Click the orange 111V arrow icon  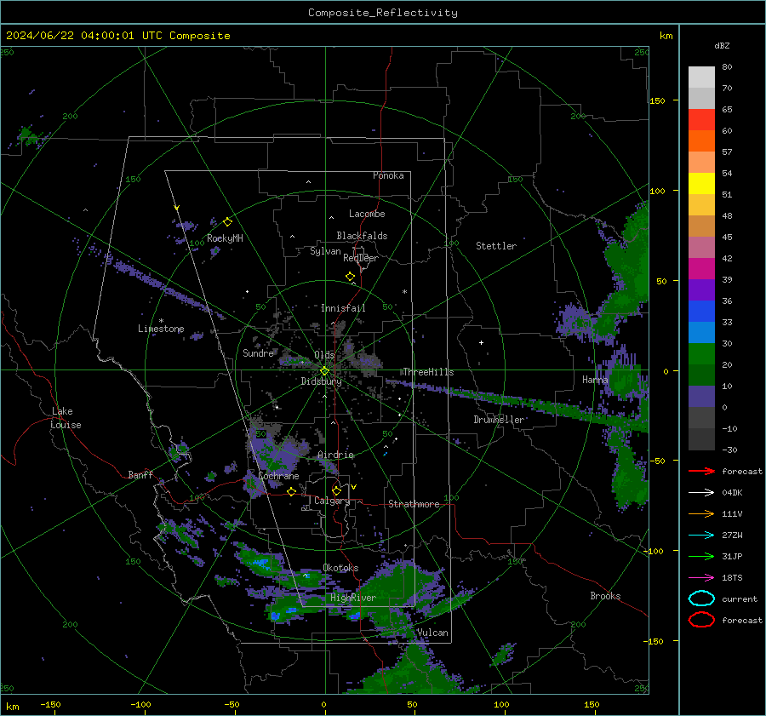click(701, 513)
